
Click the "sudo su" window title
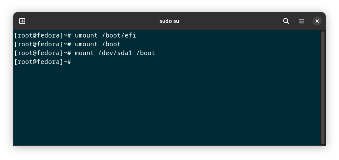pyautogui.click(x=169, y=21)
